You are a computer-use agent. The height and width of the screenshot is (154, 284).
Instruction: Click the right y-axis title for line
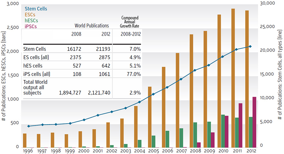(280, 75)
